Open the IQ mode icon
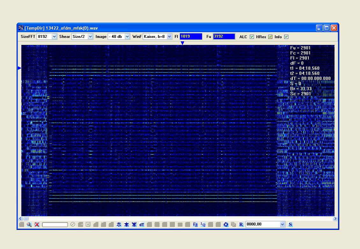 pyautogui.click(x=203, y=224)
